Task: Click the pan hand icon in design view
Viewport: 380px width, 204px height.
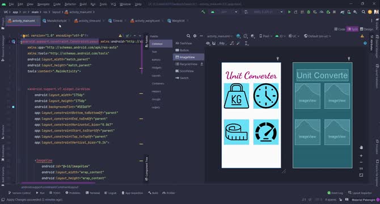Action: click(x=361, y=147)
